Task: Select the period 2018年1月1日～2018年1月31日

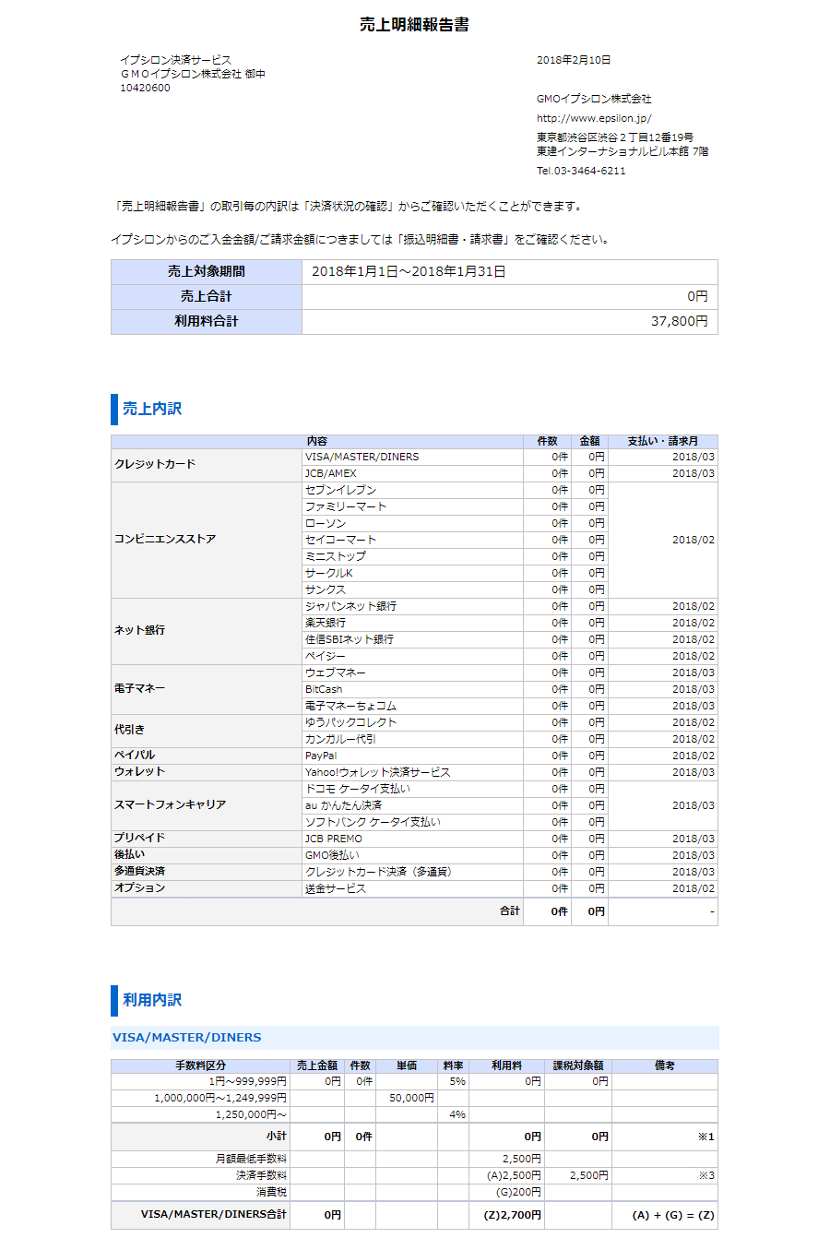Action: (409, 272)
